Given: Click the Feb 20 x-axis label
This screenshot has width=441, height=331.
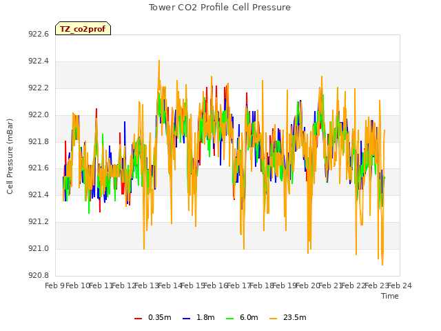Looking at the screenshot, I should click(x=307, y=285).
